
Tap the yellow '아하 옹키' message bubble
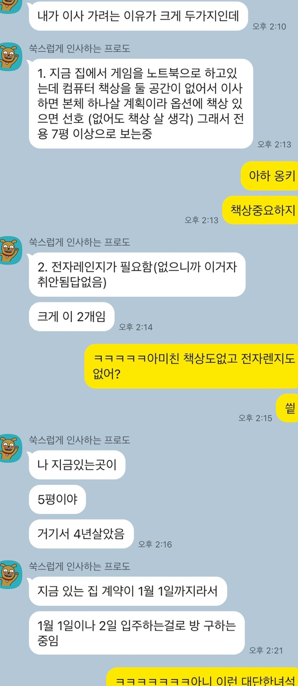(269, 176)
